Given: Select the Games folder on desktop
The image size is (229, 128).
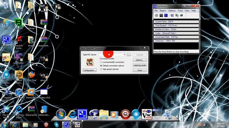Looking at the screenshot, I should [31, 24].
